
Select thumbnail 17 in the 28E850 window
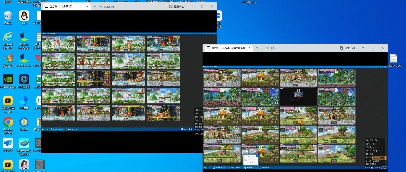click(x=58, y=113)
